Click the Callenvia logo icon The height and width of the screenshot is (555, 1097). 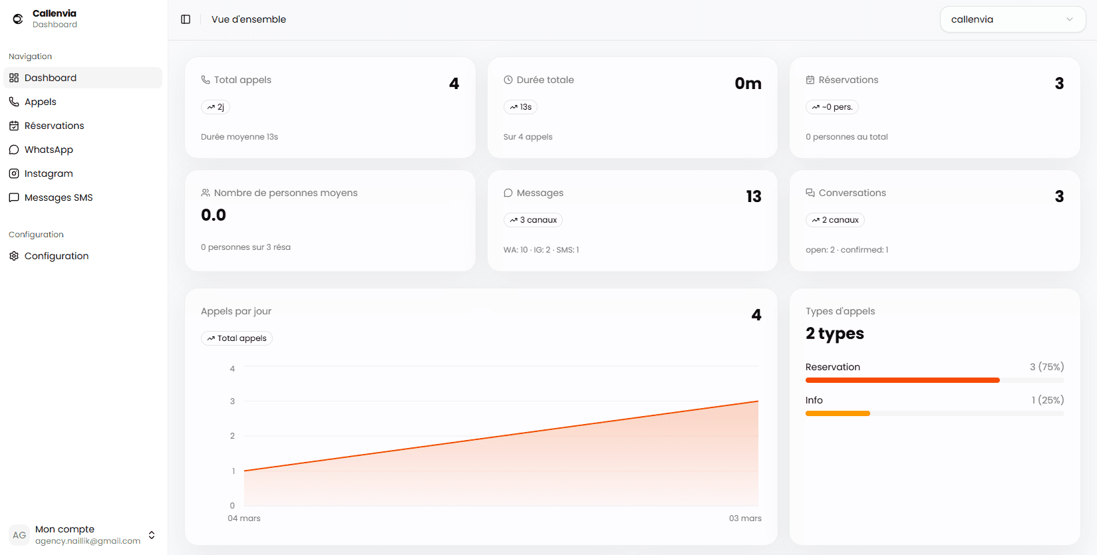[18, 19]
